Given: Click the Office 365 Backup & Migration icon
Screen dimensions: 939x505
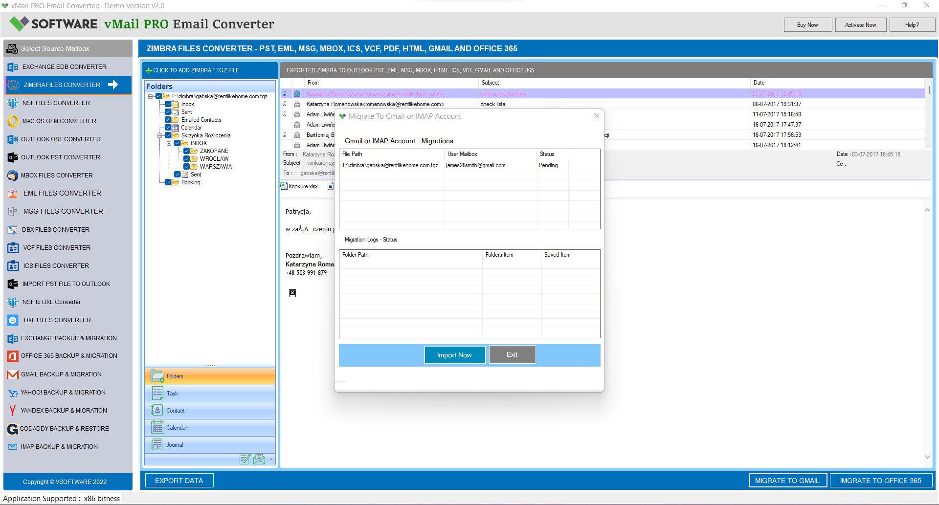Looking at the screenshot, I should pyautogui.click(x=13, y=356).
